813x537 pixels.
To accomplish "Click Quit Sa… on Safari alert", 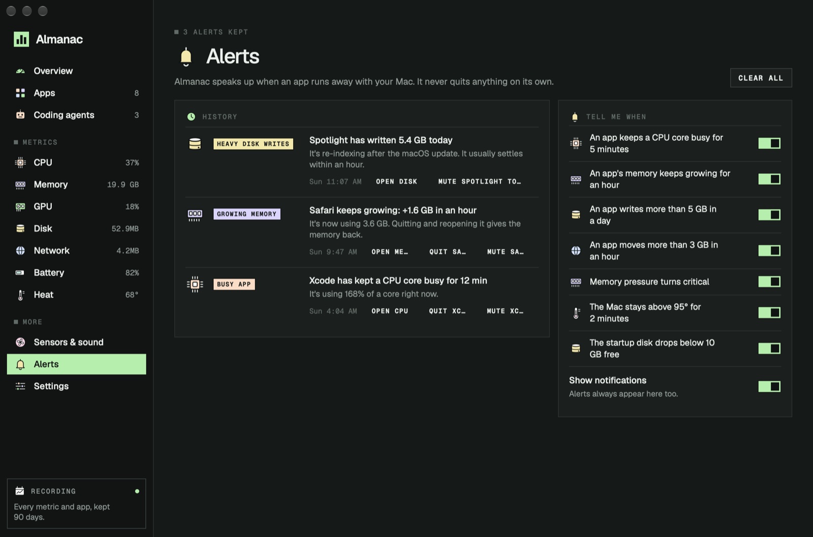I will point(447,252).
